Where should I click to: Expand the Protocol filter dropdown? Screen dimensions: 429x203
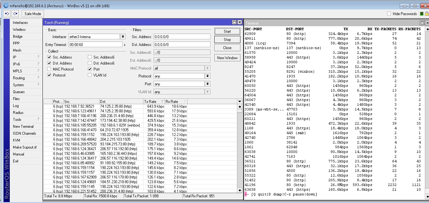(207, 76)
